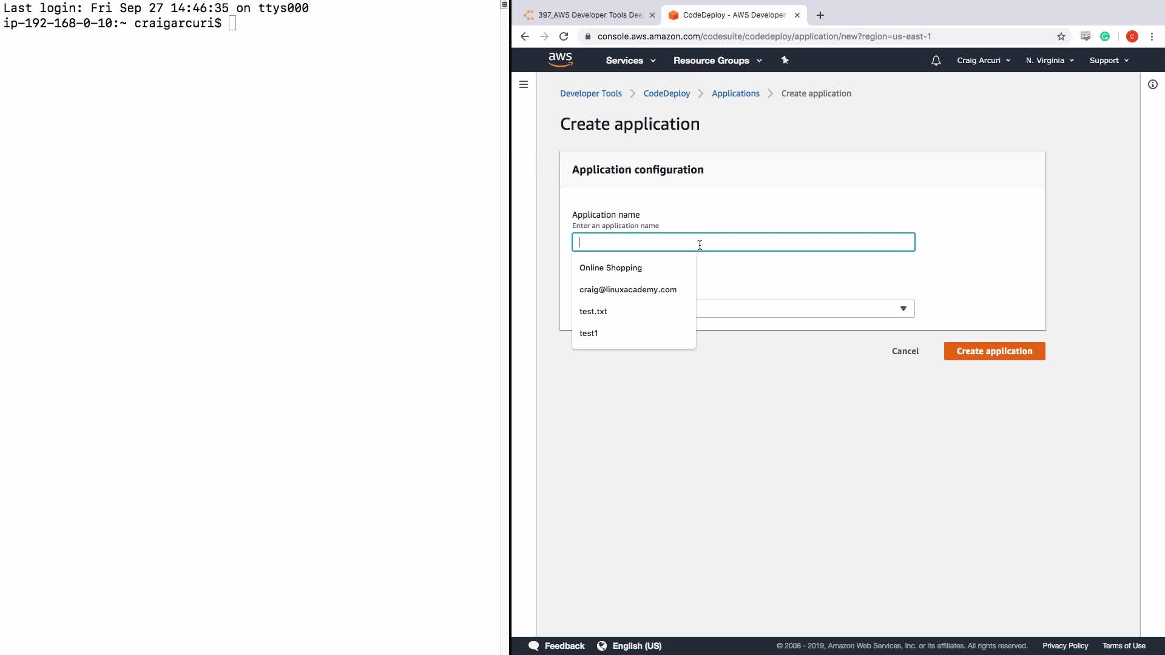Open the info panel icon at right
The image size is (1165, 655).
(x=1152, y=84)
